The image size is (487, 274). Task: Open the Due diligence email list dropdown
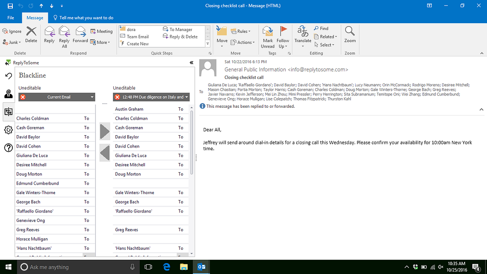pyautogui.click(x=186, y=97)
